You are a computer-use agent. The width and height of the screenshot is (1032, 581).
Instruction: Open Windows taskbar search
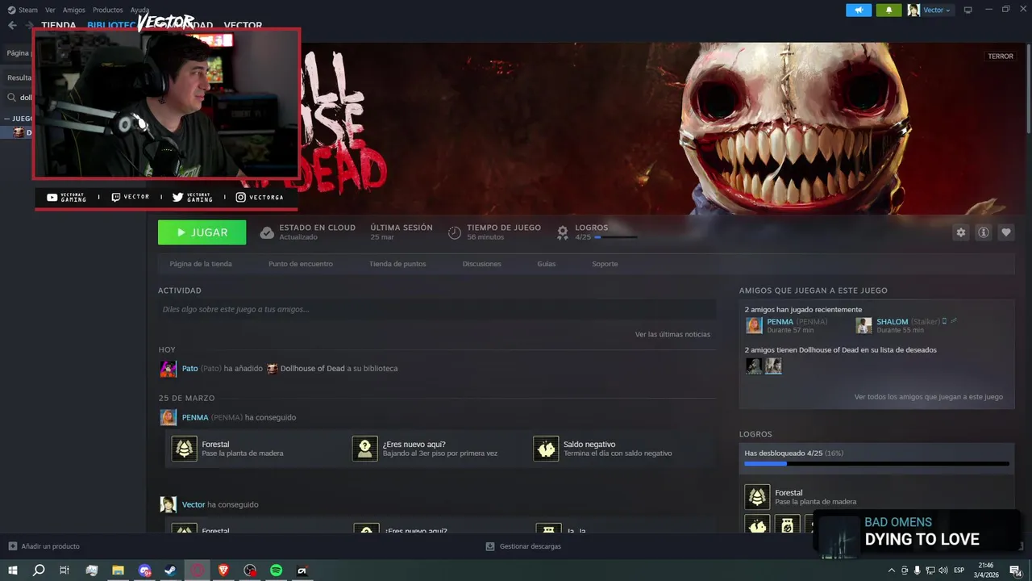point(39,571)
